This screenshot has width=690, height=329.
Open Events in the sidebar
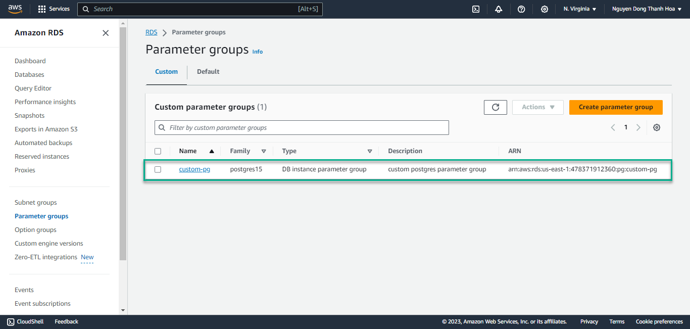pos(24,290)
